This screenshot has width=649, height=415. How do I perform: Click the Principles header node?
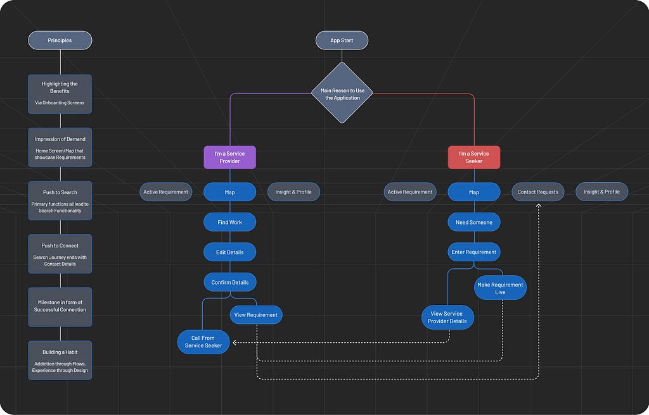coord(60,40)
